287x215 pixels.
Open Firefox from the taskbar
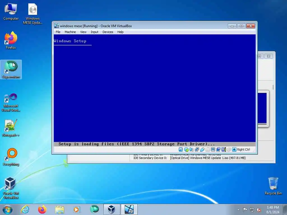click(42, 209)
